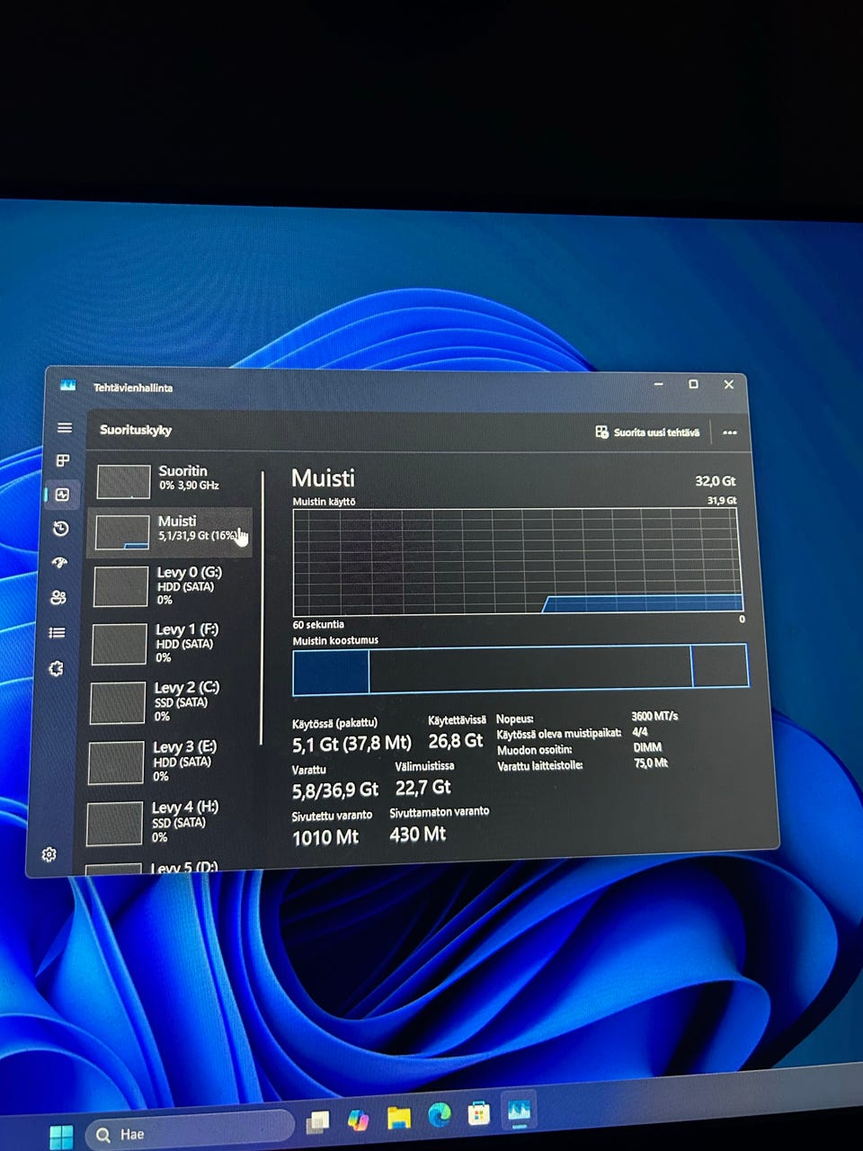Click the Windows Start button
The height and width of the screenshot is (1151, 863).
click(61, 1137)
